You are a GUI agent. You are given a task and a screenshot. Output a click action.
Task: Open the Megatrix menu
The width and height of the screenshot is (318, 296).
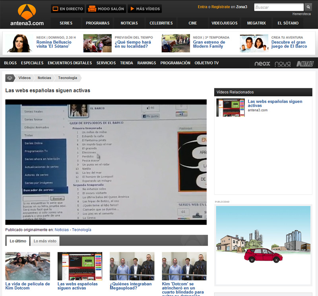[256, 23]
